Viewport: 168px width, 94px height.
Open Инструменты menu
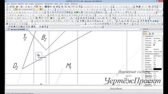pos(39,4)
